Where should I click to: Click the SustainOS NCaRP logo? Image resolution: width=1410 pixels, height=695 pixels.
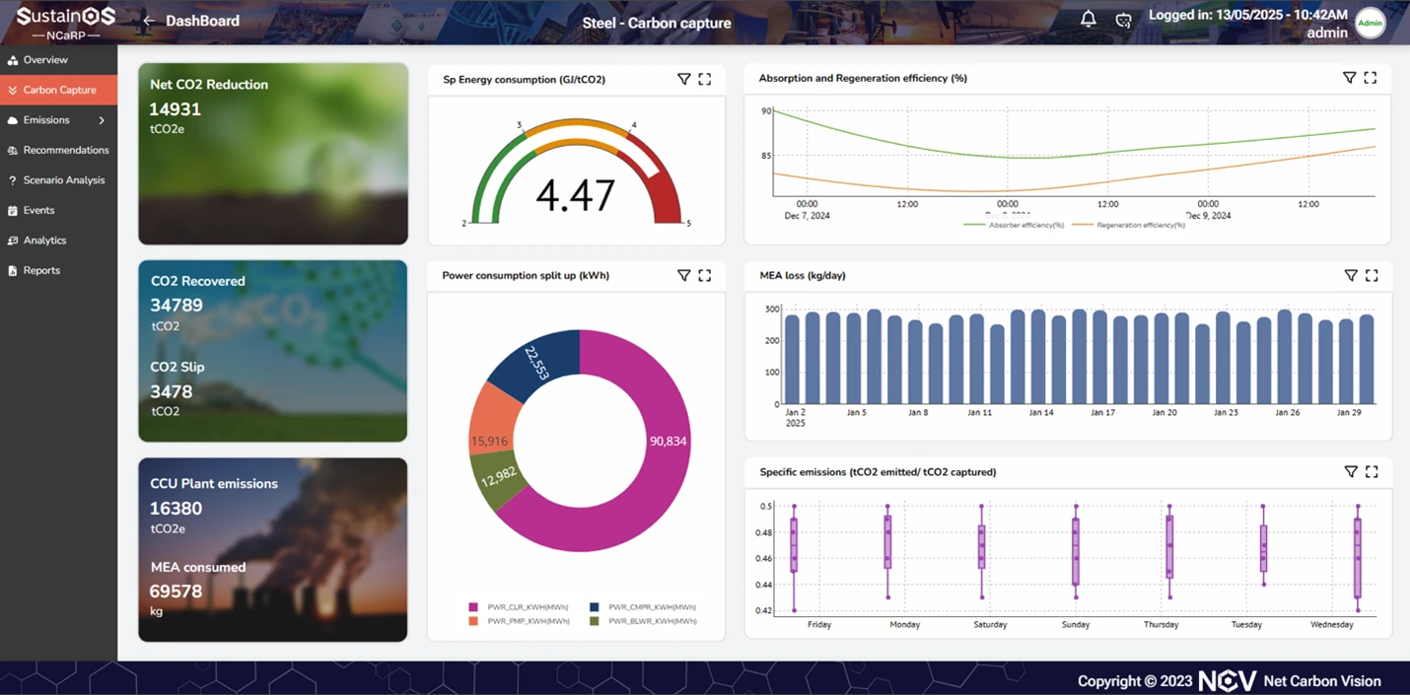(65, 23)
